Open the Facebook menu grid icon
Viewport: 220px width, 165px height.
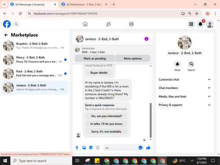pyautogui.click(x=191, y=24)
